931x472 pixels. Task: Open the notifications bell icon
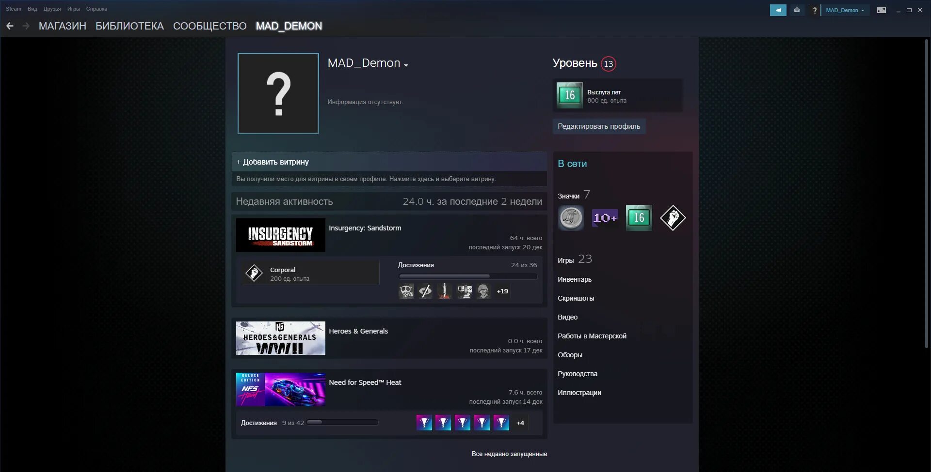[797, 10]
